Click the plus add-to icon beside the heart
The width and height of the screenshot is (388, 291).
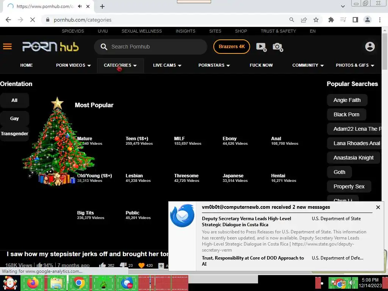tap(161, 266)
